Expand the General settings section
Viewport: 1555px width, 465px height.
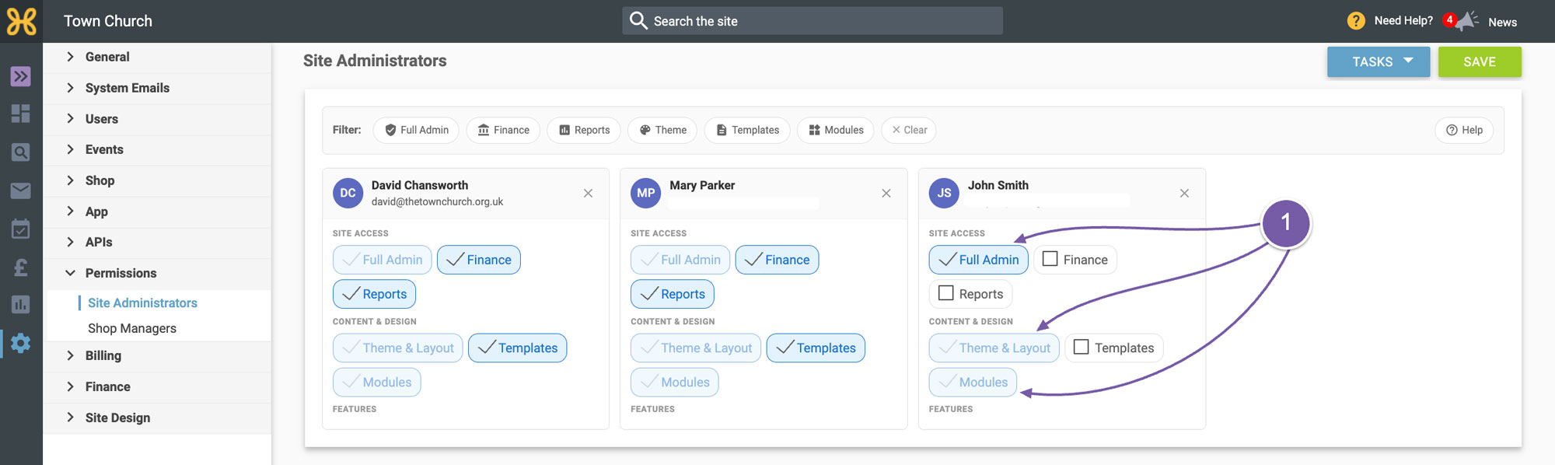tap(157, 57)
